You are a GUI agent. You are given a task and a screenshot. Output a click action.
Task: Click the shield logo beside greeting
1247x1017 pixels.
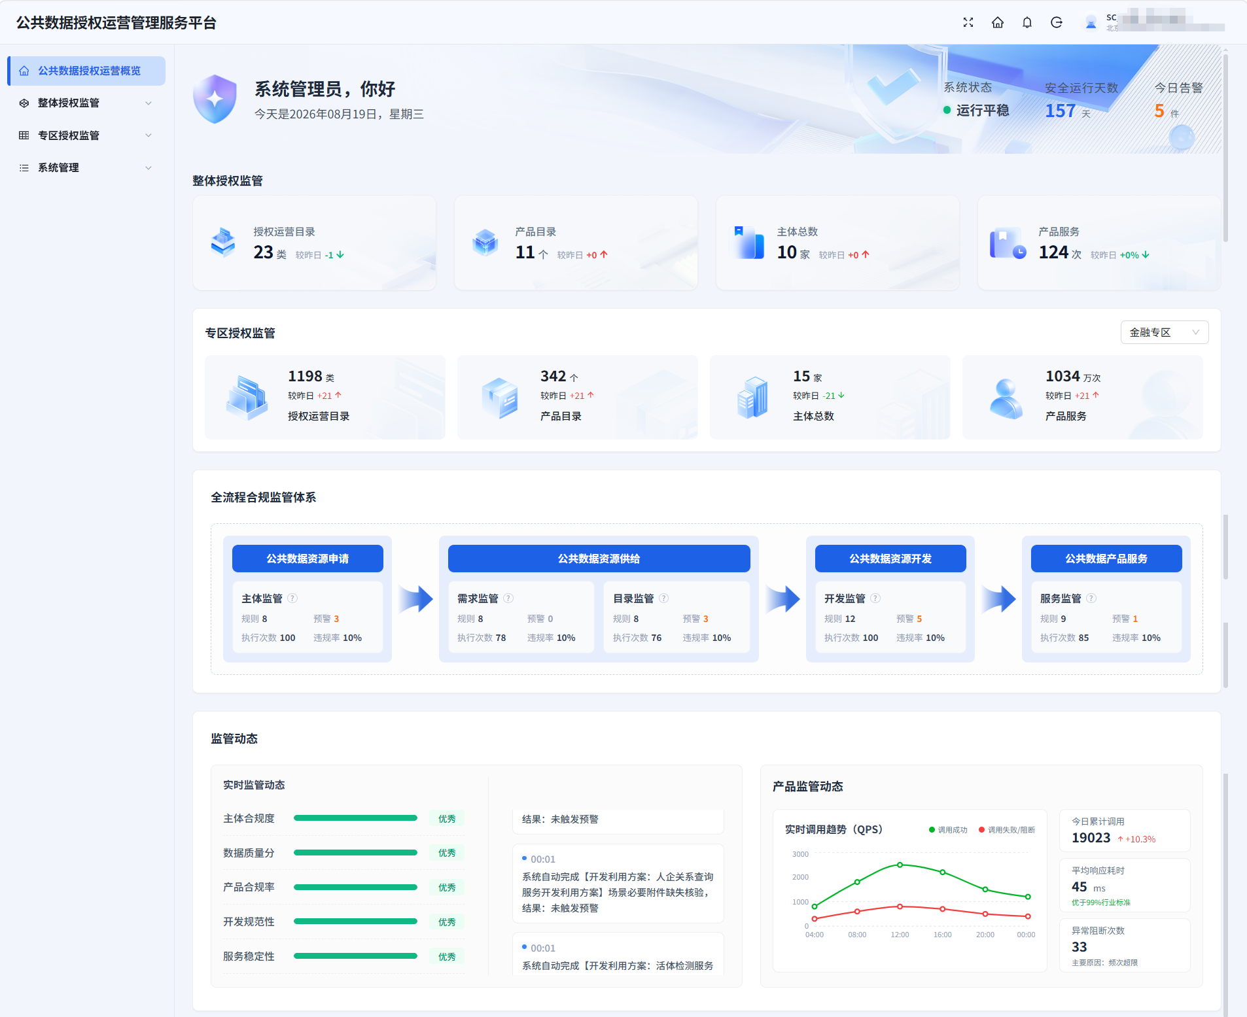215,99
